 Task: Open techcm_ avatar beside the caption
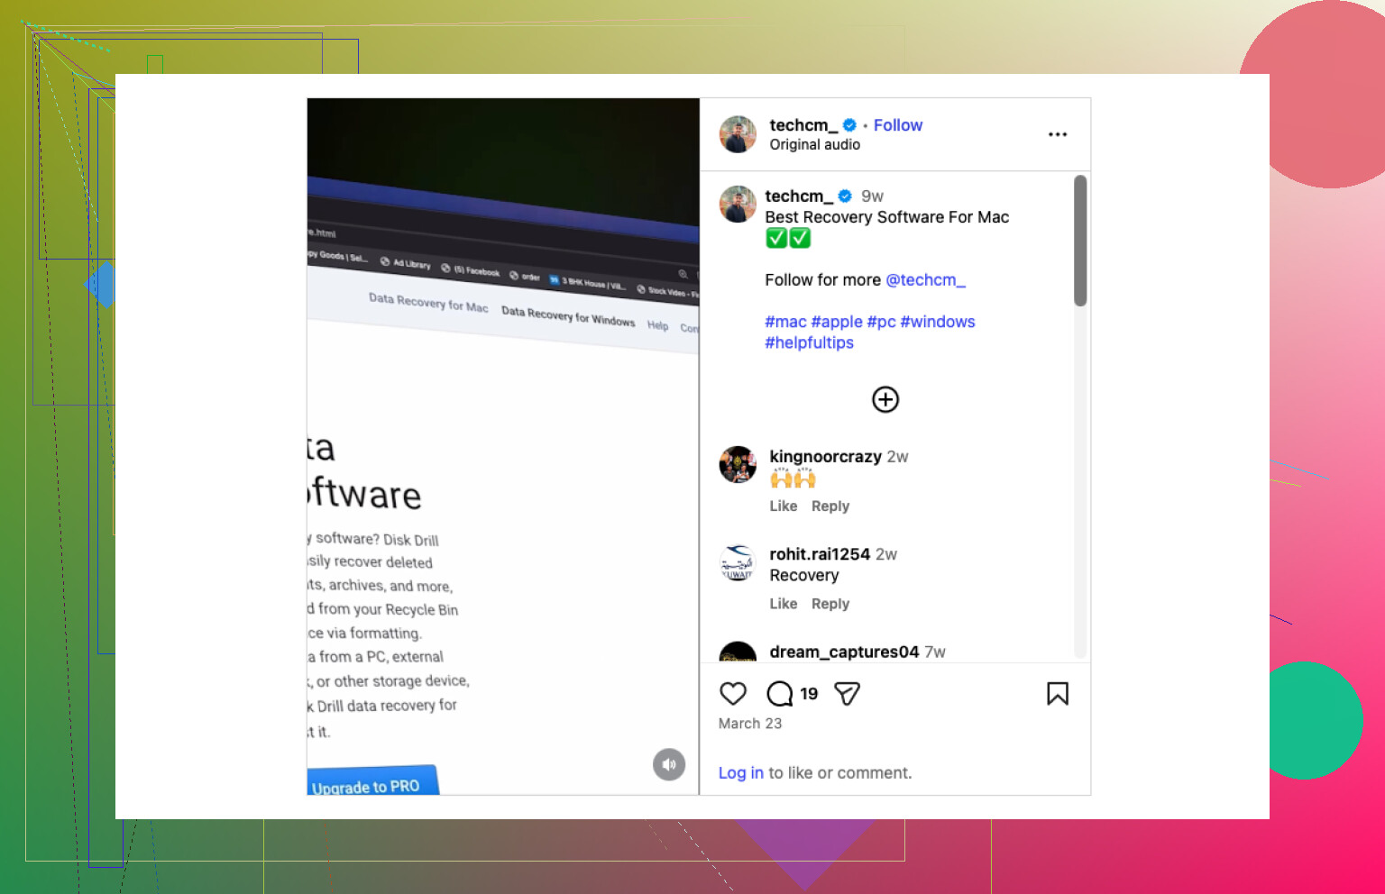pyautogui.click(x=738, y=205)
